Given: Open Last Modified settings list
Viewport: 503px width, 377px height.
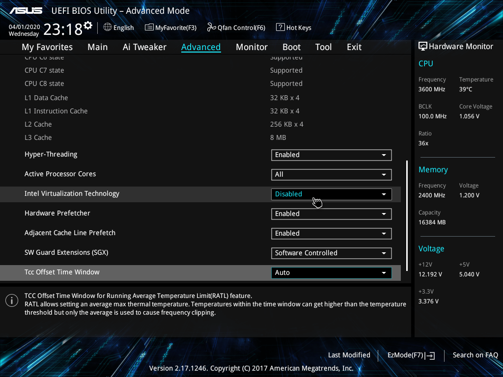Looking at the screenshot, I should click(349, 355).
